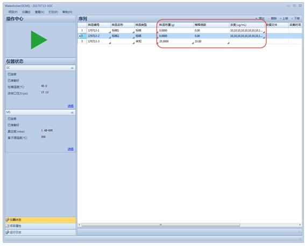This screenshot has height=246, width=305.
Task: Click the 删除 delete row button
Action: (x=272, y=18)
